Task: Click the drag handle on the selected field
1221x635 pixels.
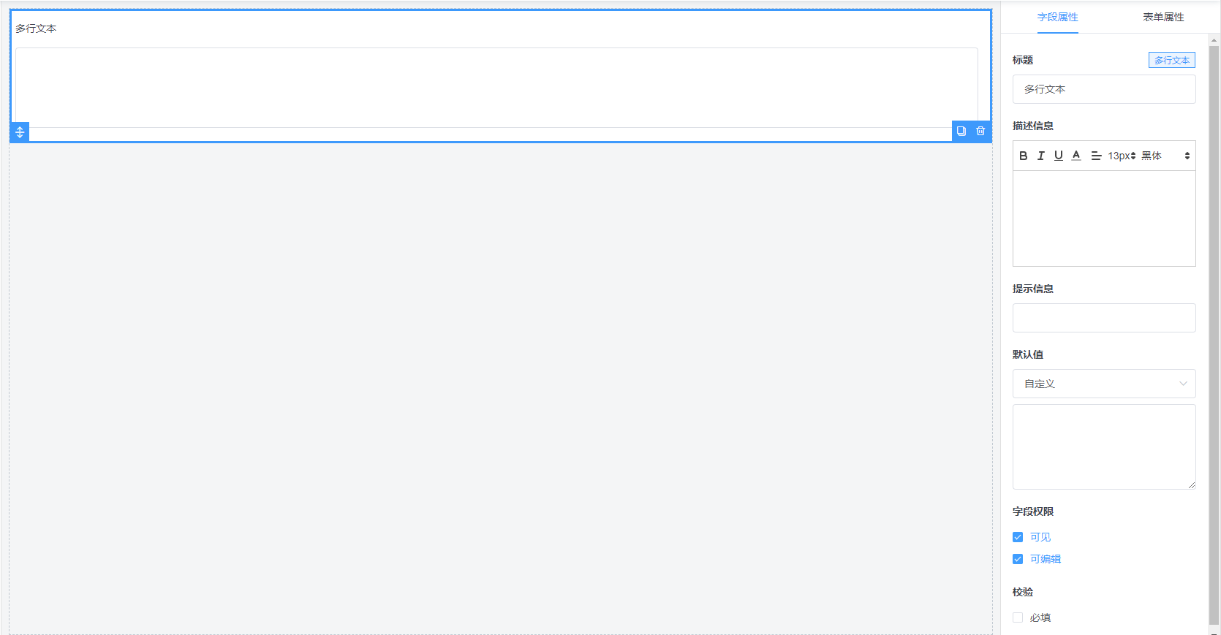Action: coord(20,132)
